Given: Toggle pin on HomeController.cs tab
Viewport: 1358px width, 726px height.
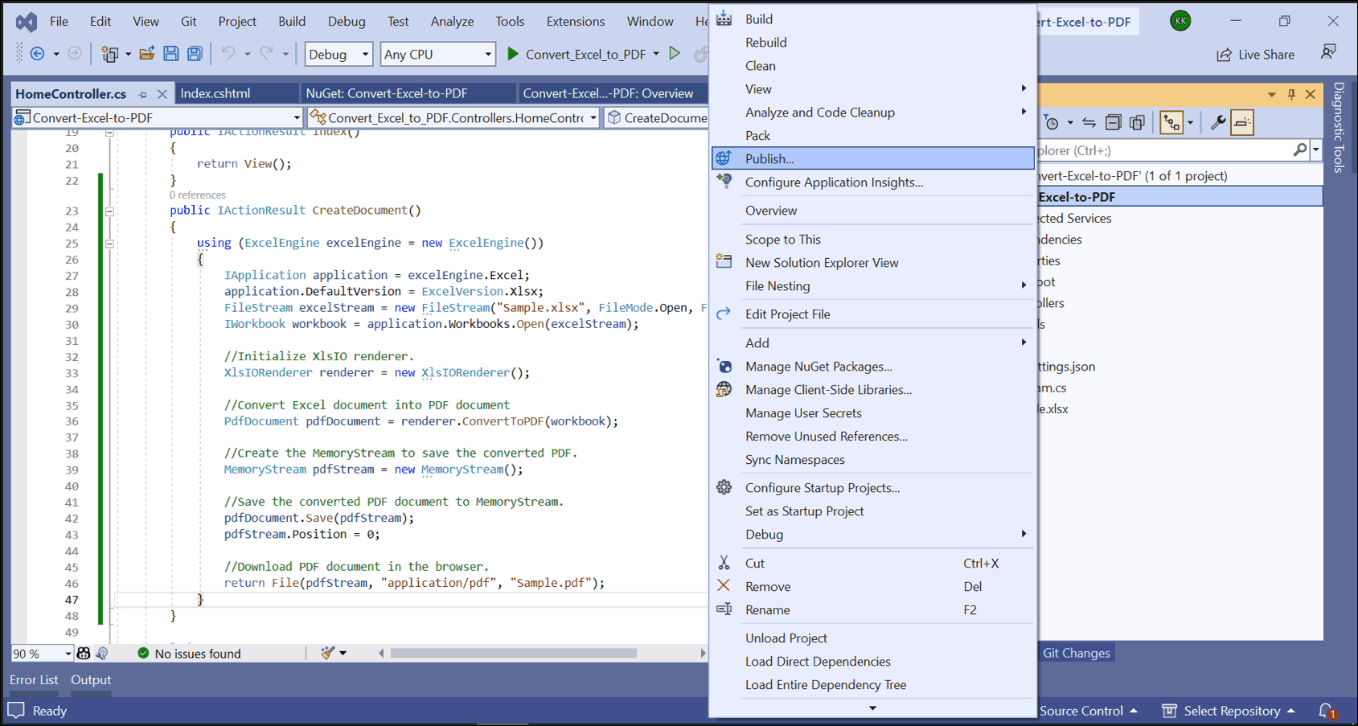Looking at the screenshot, I should tap(143, 94).
